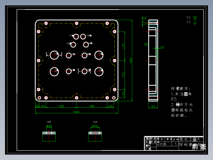Viewport: 213px width, 160px height.
Task: Select the 185 dimension left of center hole
Action: [61, 106]
